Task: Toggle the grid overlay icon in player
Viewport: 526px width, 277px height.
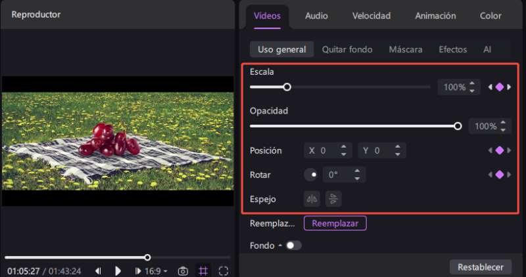Action: point(203,270)
